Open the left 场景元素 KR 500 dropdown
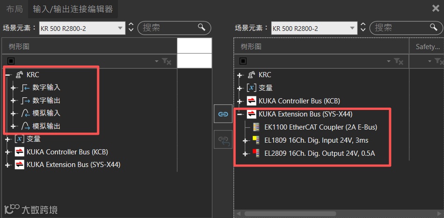Screen dimensions: 444x218 (82, 29)
